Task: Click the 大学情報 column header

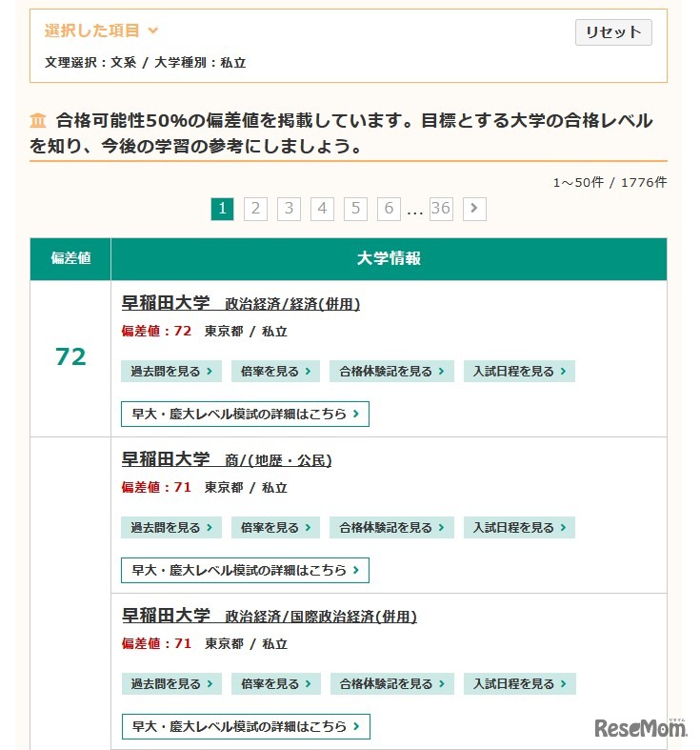Action: pos(389,259)
